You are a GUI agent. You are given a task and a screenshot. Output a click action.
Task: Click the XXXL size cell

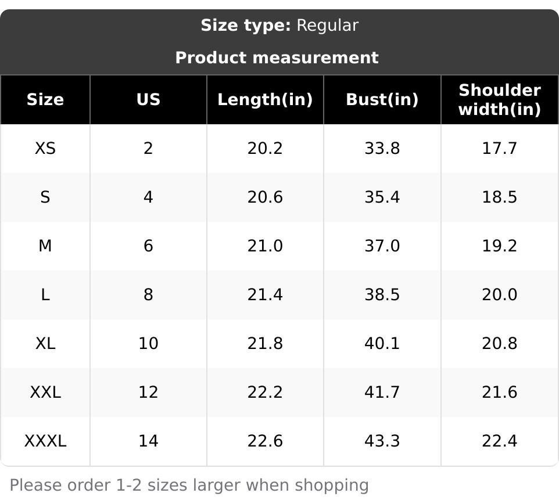click(x=45, y=441)
